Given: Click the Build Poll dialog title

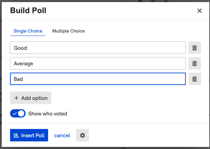Looking at the screenshot, I should coord(28,11).
